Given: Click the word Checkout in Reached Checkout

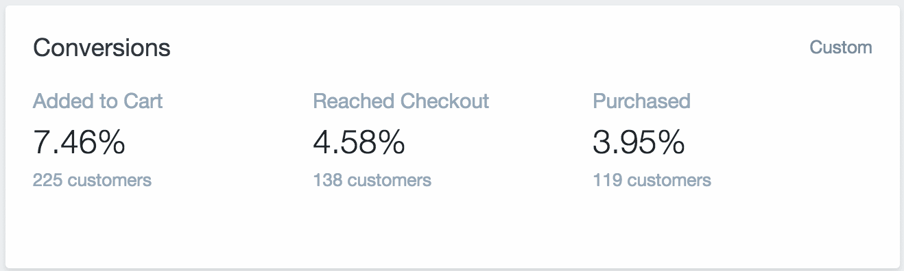Looking at the screenshot, I should tap(445, 101).
